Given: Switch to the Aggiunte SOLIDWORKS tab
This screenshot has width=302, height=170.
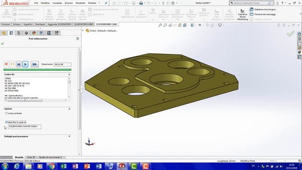Looking at the screenshot, I should pos(59,24).
